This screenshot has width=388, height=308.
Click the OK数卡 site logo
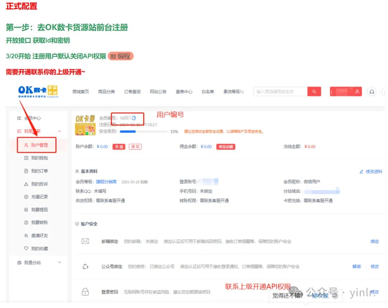pyautogui.click(x=38, y=92)
